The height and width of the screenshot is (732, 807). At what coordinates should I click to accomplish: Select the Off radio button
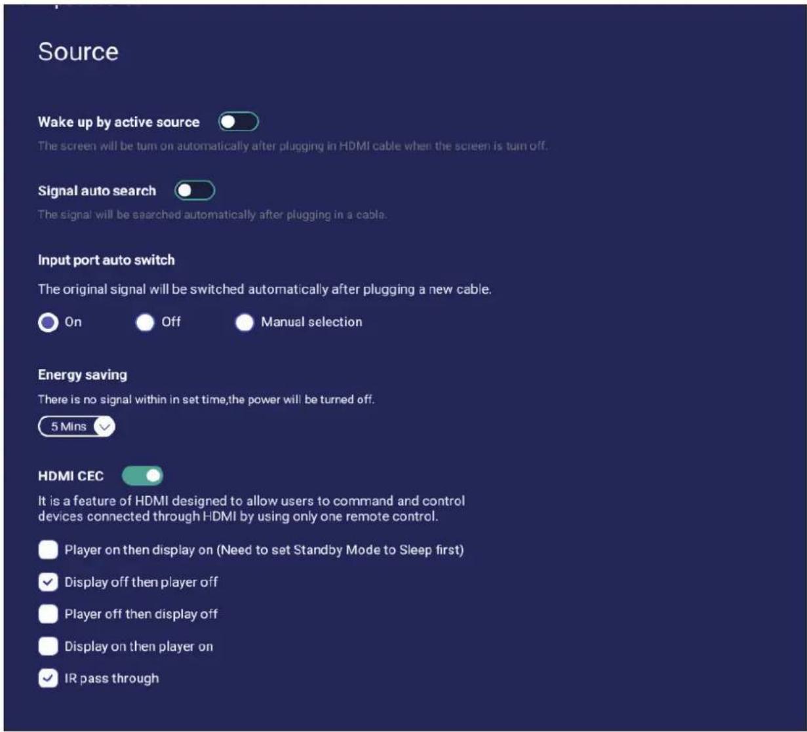(x=145, y=322)
